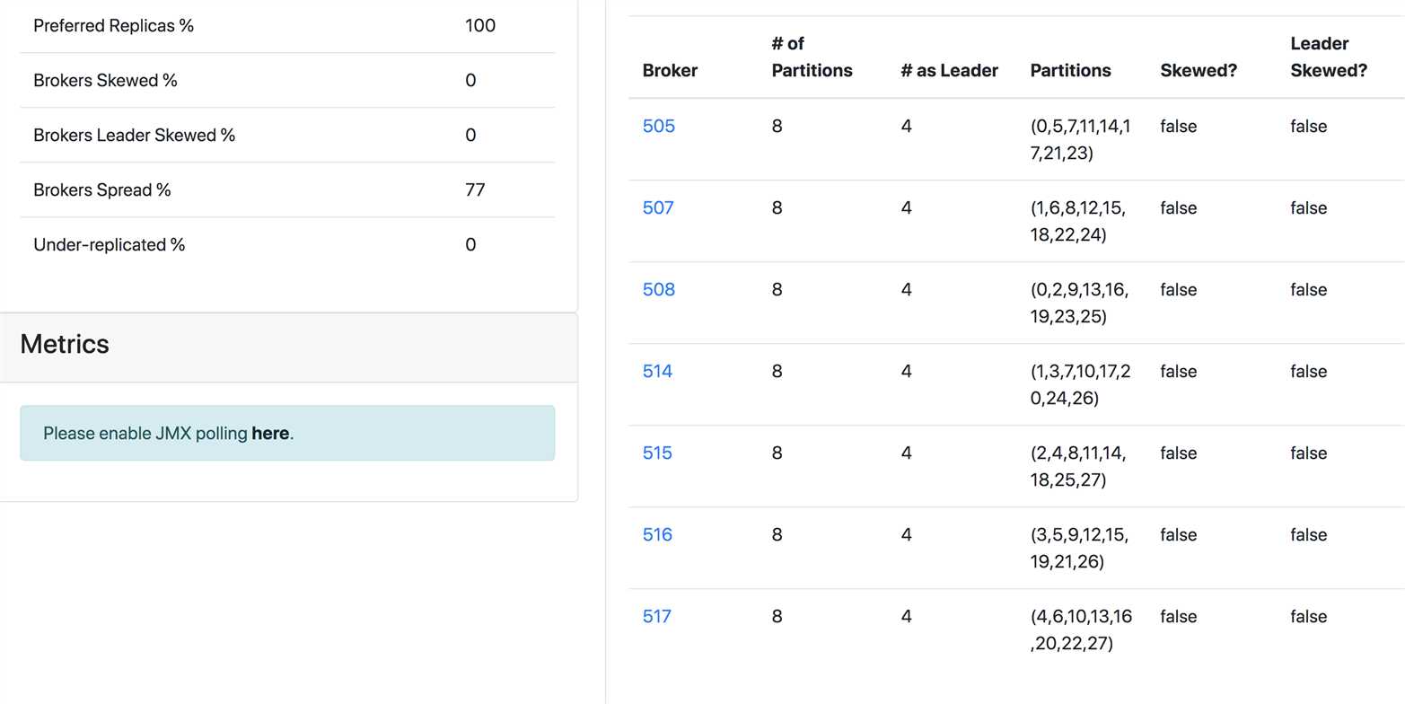Open broker 517 link
Viewport: 1405px width, 704px height.
coord(656,617)
